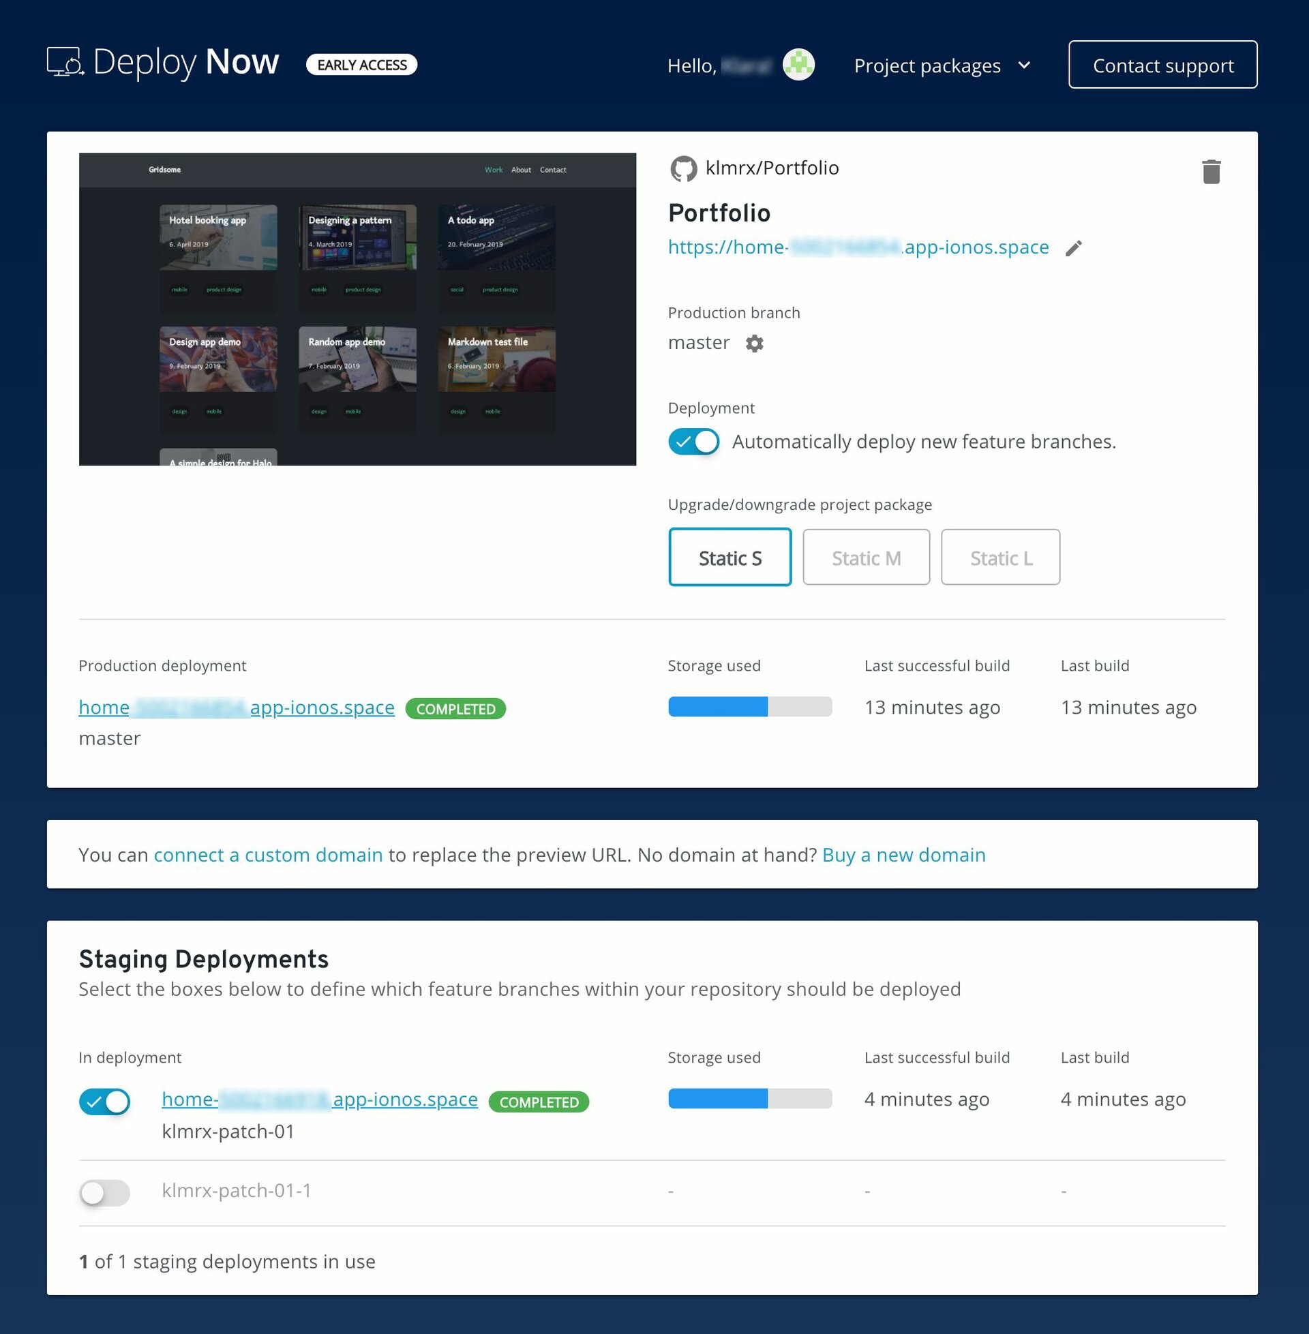The width and height of the screenshot is (1309, 1334).
Task: Click the EARLY ACCESS badge
Action: coord(361,65)
